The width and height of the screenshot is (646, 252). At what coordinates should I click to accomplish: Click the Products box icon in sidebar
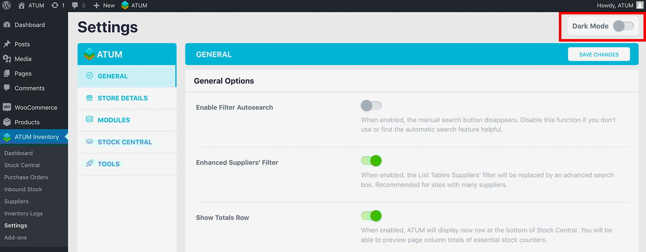[x=7, y=122]
